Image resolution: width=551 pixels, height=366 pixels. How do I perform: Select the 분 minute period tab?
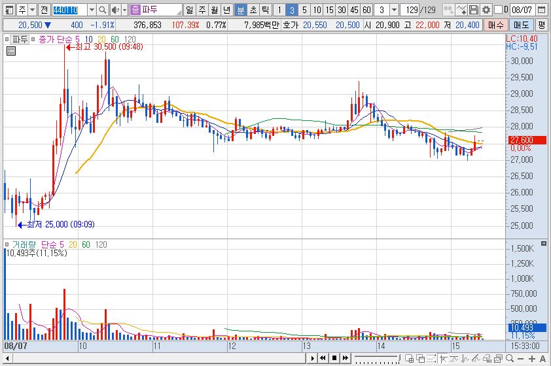[x=240, y=10]
